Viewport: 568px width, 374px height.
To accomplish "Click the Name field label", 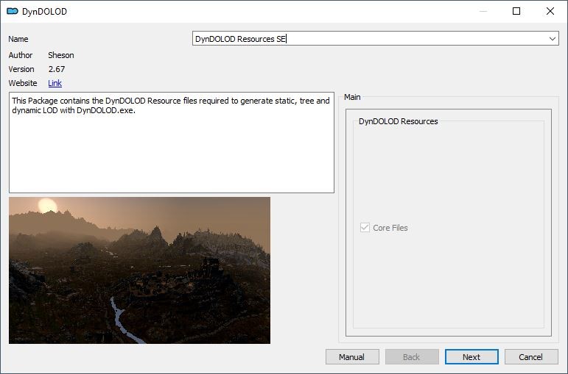I will pos(18,39).
